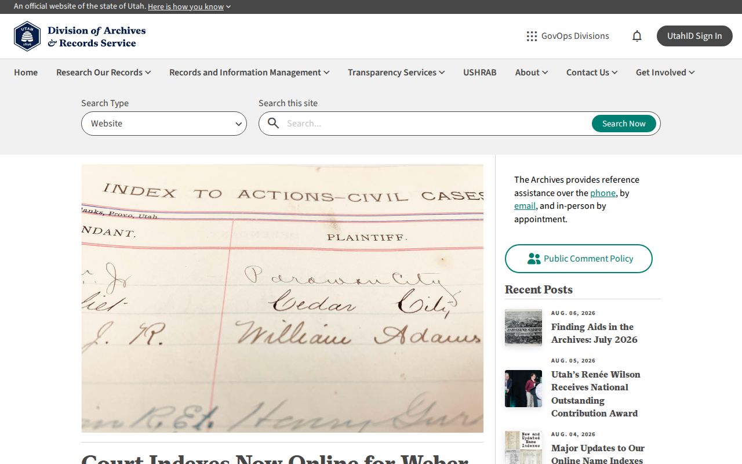Click the Search Now button

[624, 124]
